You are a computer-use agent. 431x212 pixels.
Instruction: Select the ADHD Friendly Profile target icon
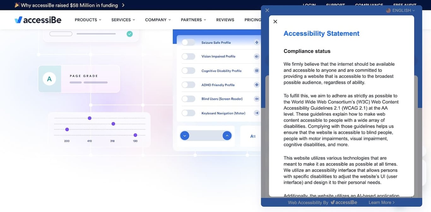[257, 85]
